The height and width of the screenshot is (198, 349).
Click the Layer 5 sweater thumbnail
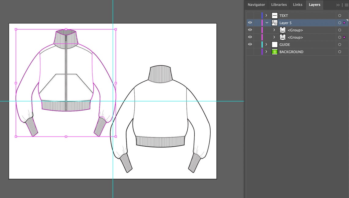(274, 23)
